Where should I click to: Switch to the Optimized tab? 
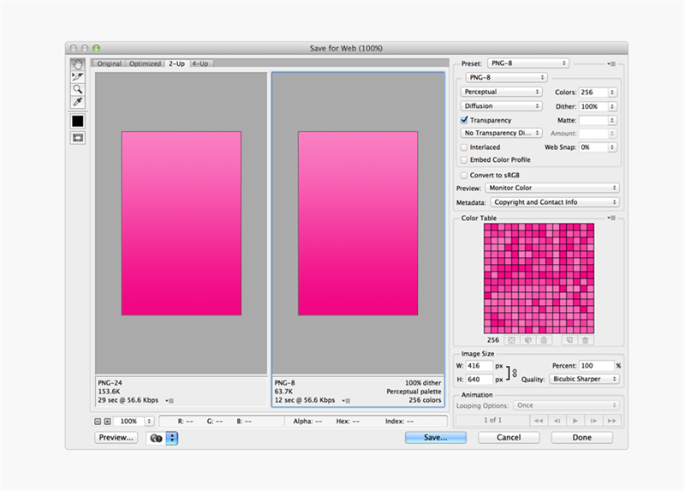(x=145, y=63)
